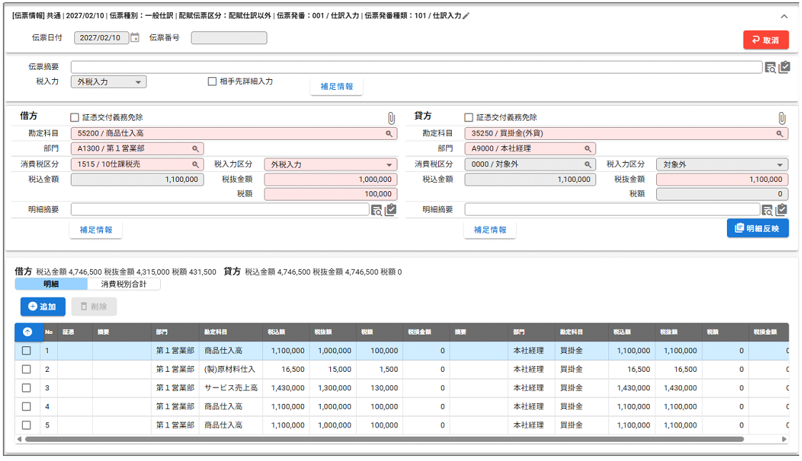Click the pencil edit icon in header
The height and width of the screenshot is (461, 802).
(x=466, y=16)
